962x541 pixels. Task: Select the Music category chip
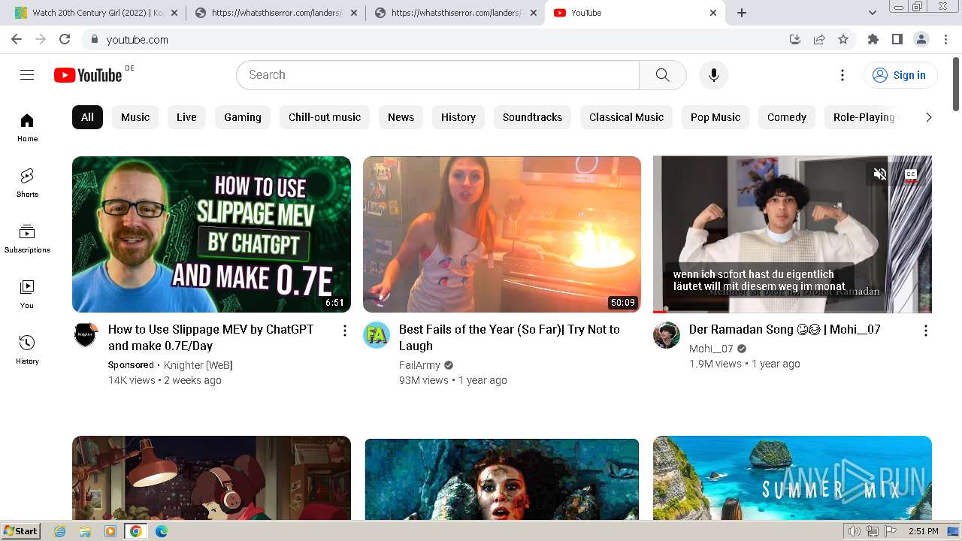pos(135,117)
